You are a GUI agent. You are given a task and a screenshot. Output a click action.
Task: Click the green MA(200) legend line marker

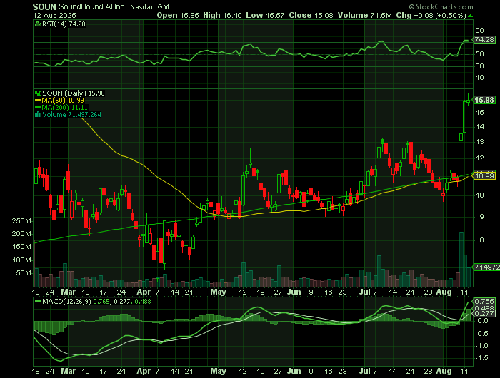38,108
